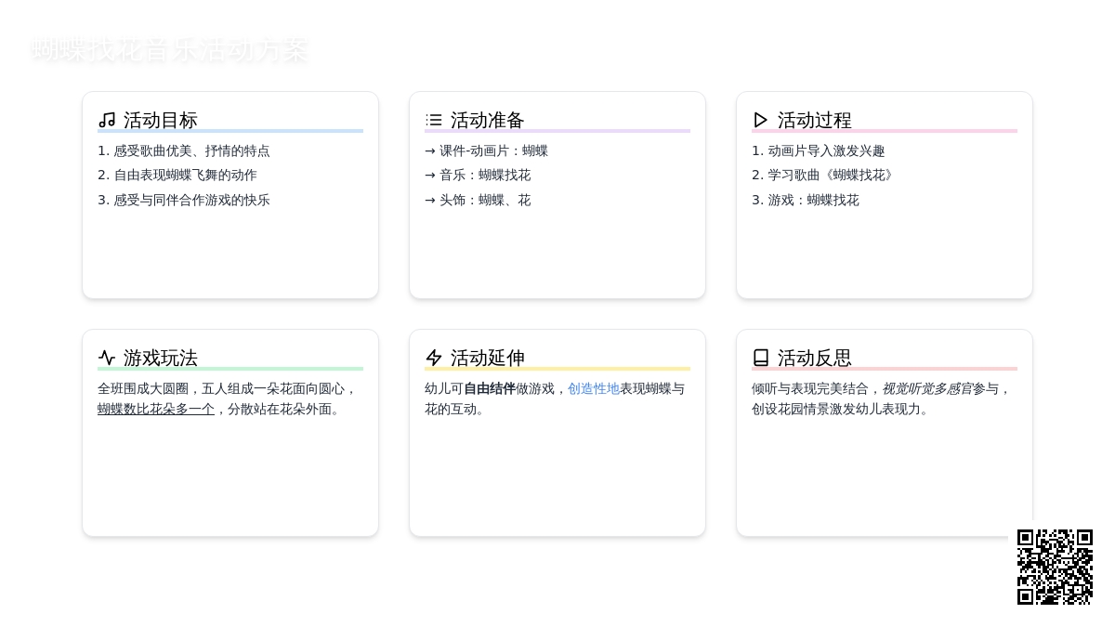Click the book icon beside 活动反思
The width and height of the screenshot is (1115, 627).
point(761,358)
